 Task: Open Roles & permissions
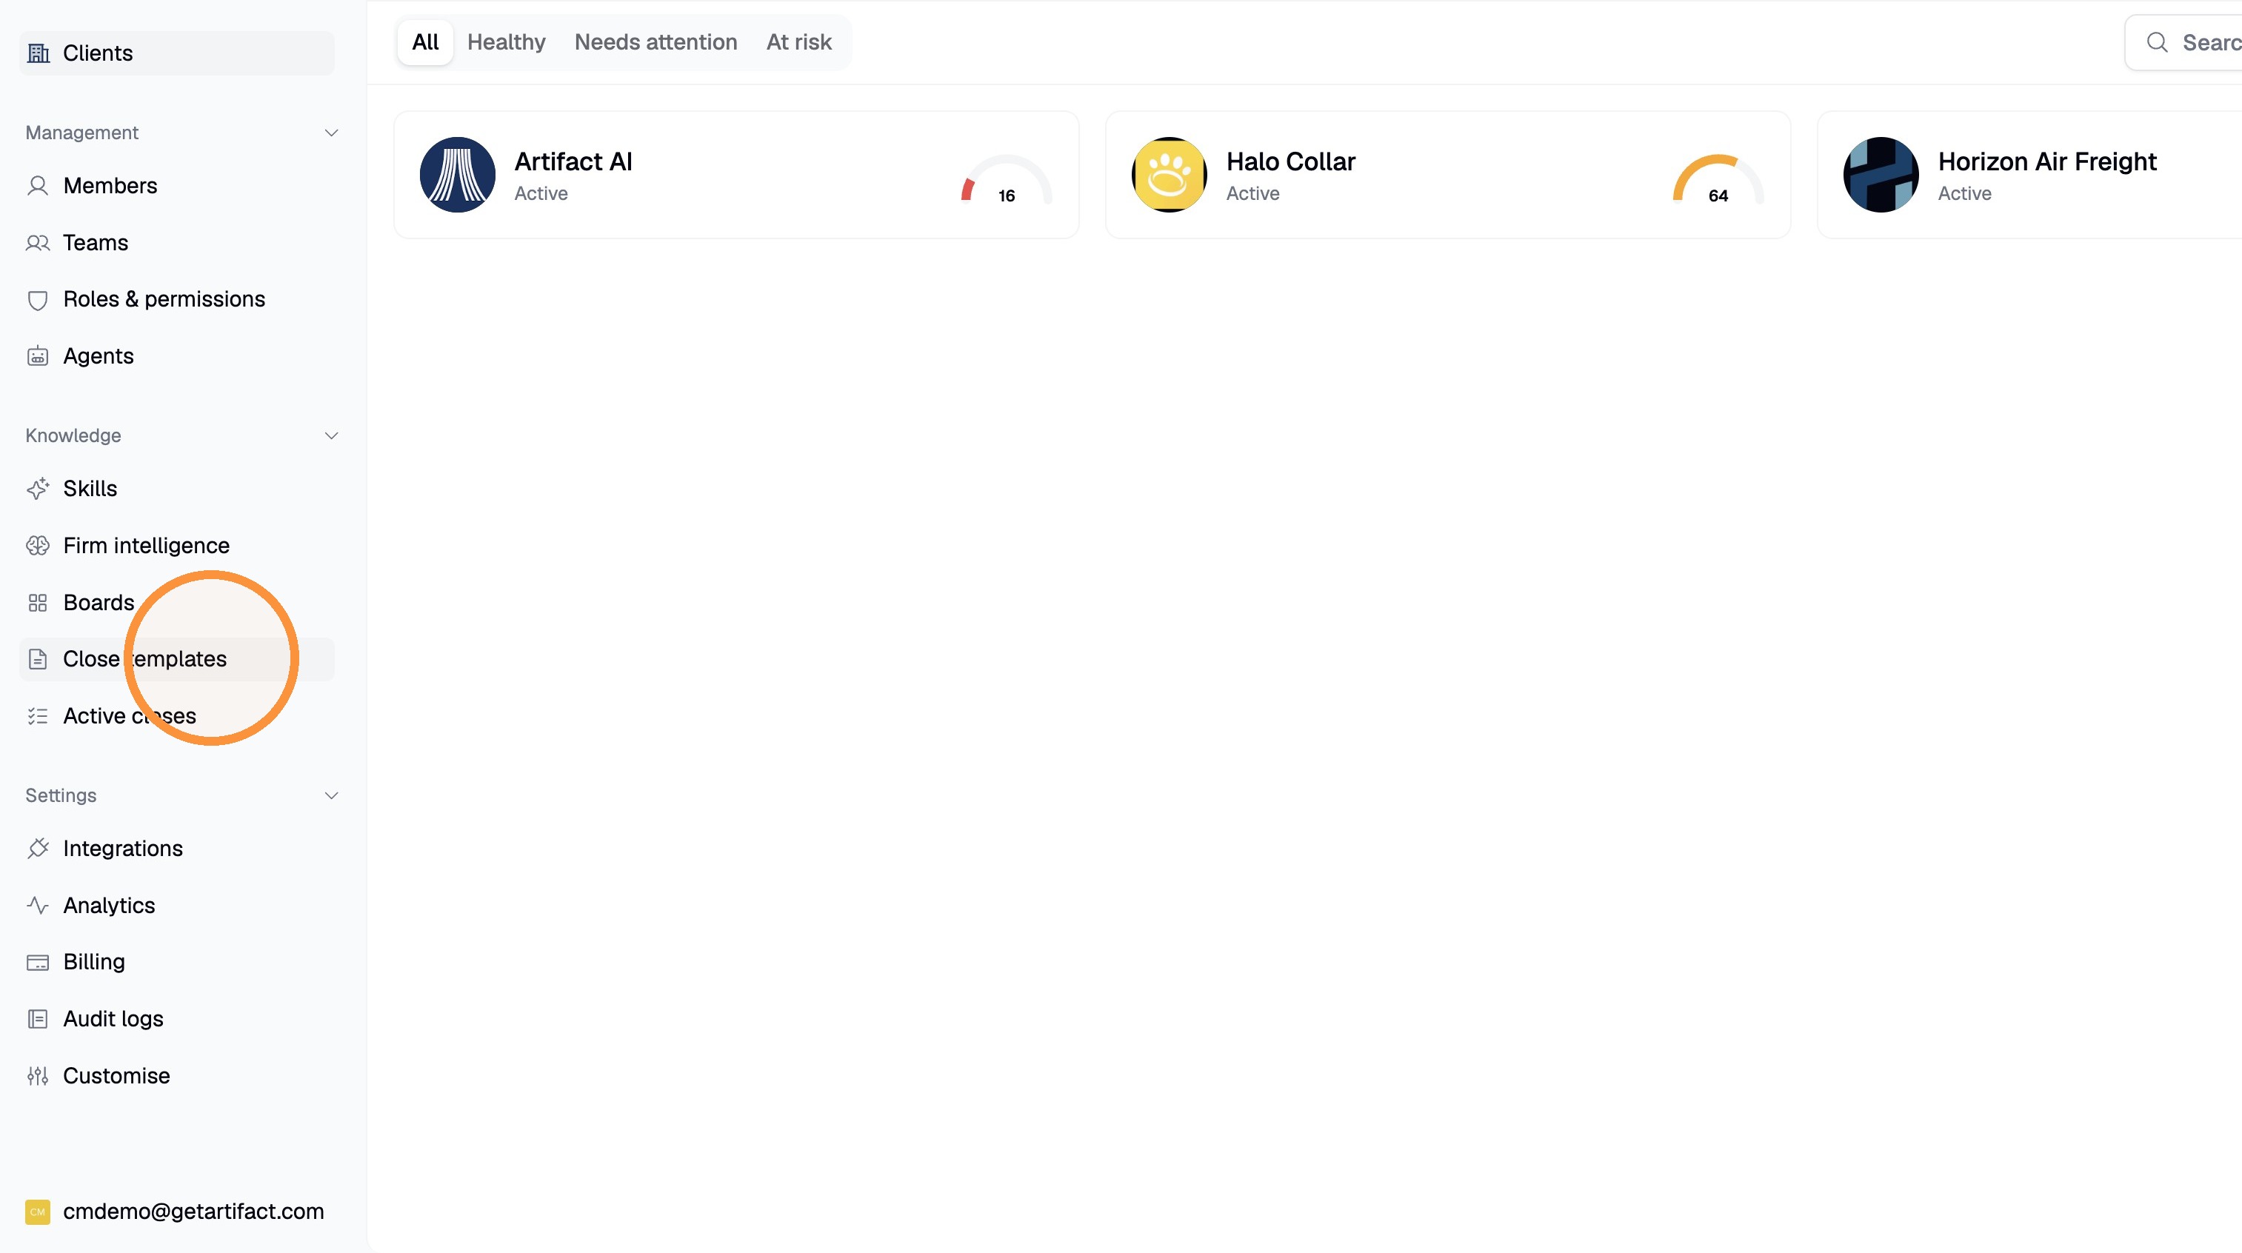pyautogui.click(x=177, y=299)
